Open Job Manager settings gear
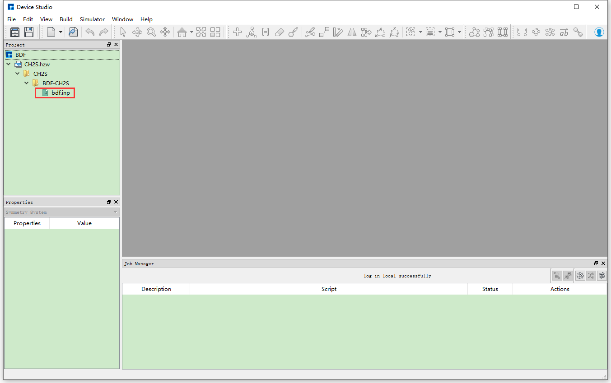 (x=580, y=275)
